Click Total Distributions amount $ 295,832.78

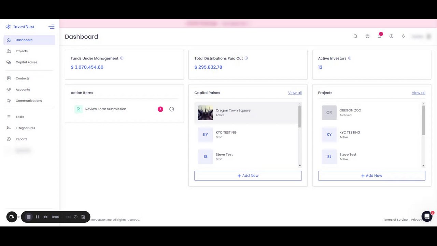pos(208,67)
